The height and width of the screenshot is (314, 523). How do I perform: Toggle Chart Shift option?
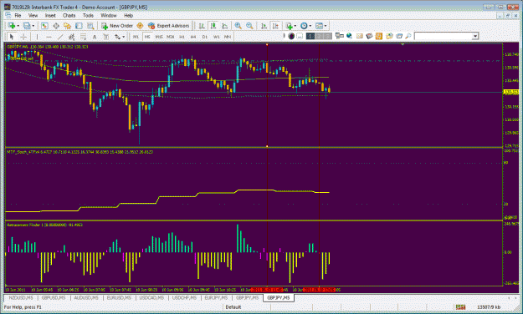275,26
